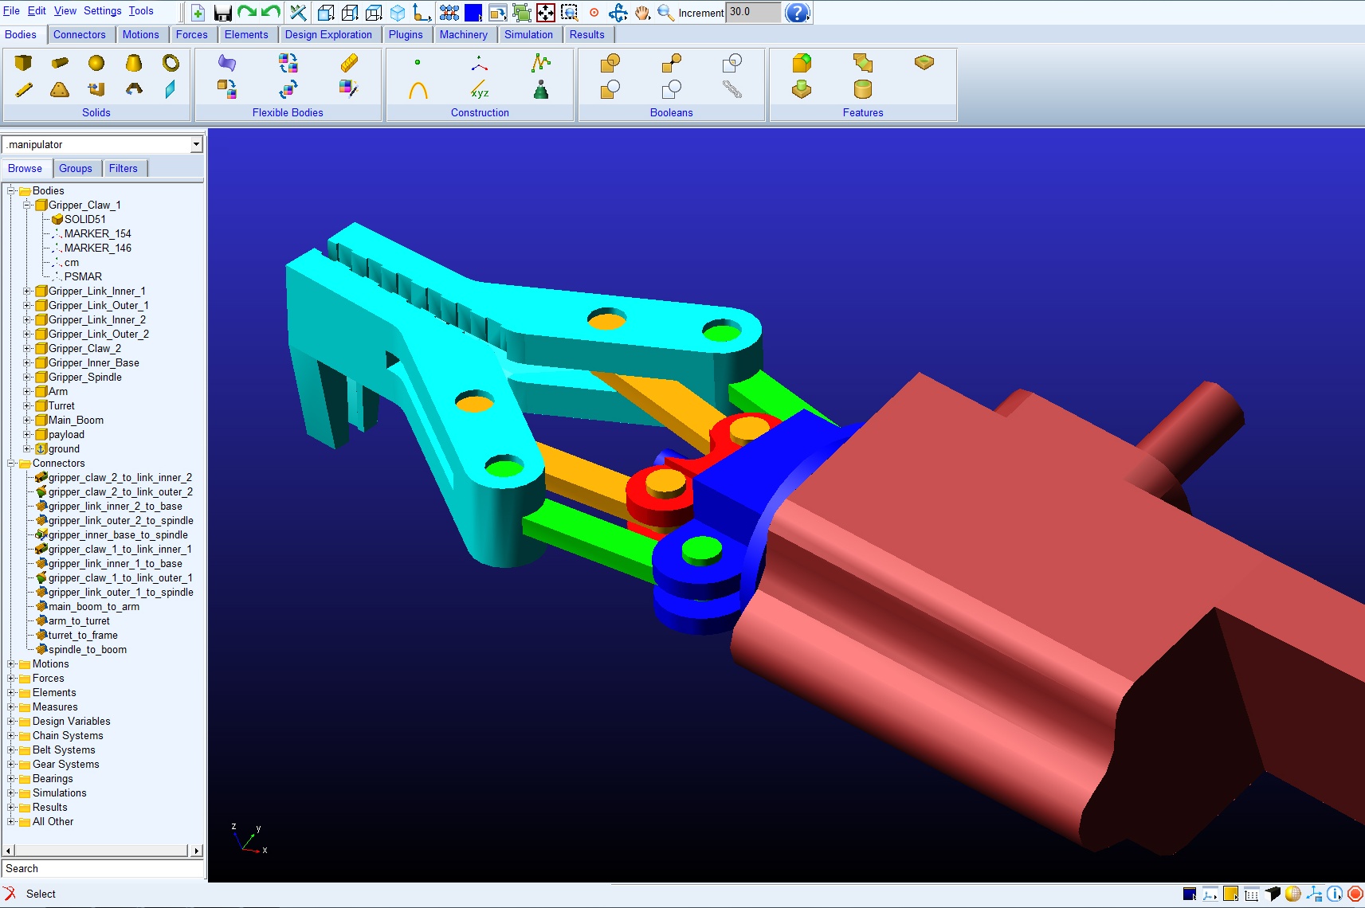Image resolution: width=1365 pixels, height=908 pixels.
Task: Click the Save database icon
Action: 222,13
